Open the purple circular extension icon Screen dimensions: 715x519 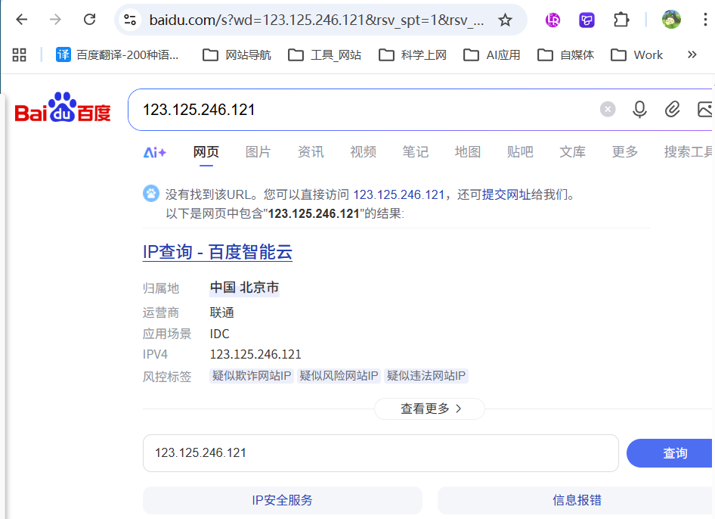(552, 20)
